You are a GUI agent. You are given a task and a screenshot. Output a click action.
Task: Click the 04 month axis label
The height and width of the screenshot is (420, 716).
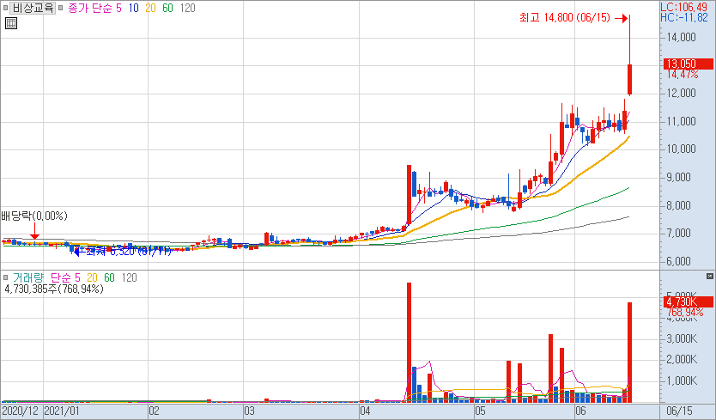tap(365, 411)
